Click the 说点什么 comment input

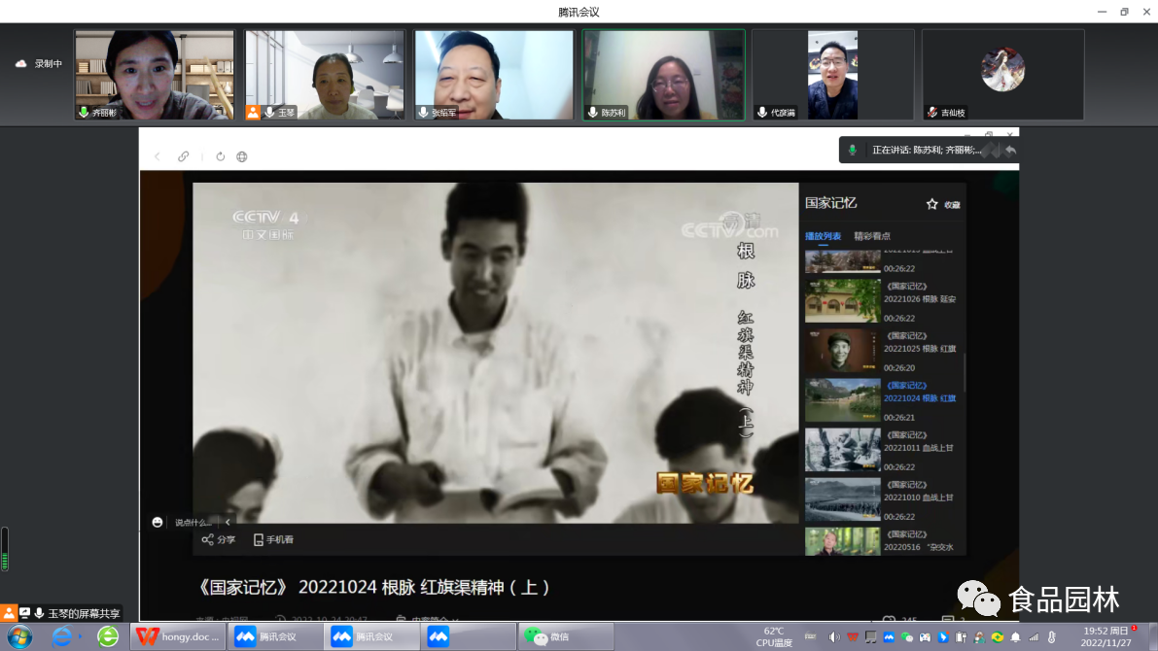click(193, 522)
